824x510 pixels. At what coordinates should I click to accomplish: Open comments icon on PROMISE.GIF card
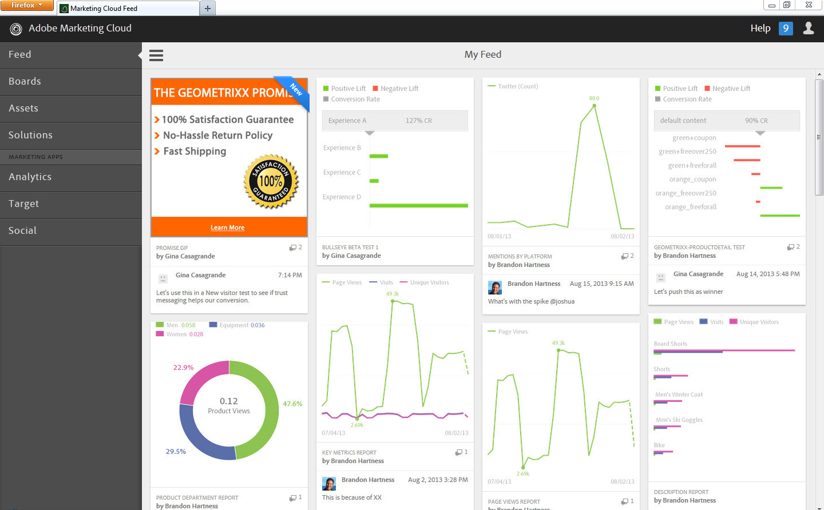click(293, 248)
